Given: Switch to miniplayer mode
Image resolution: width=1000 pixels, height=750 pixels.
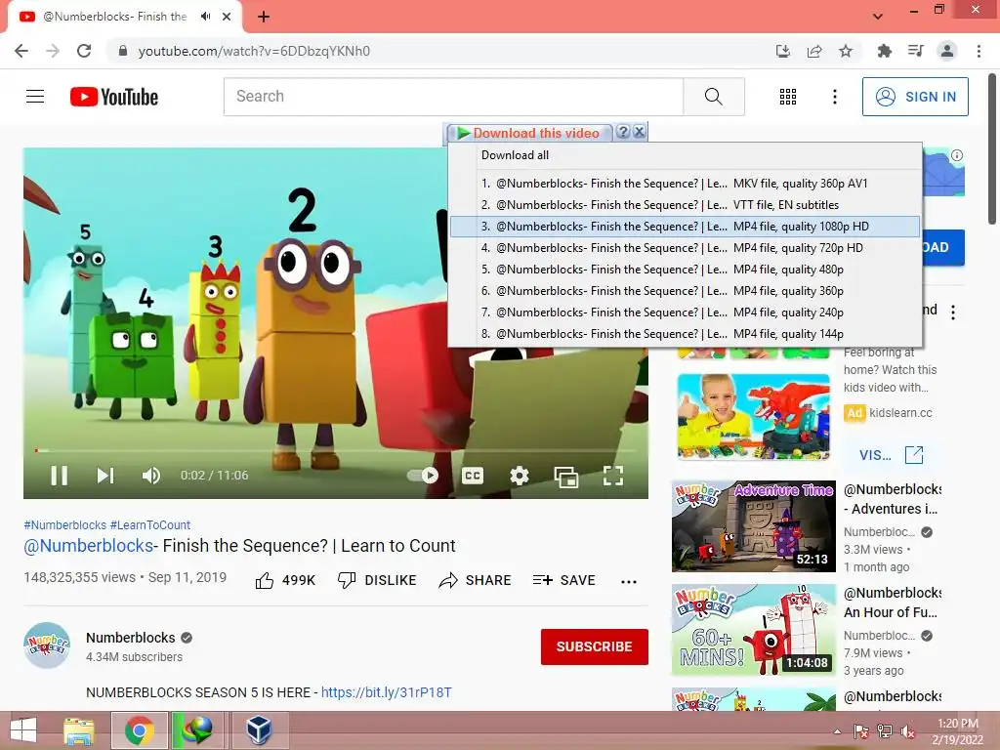Looking at the screenshot, I should coord(566,476).
